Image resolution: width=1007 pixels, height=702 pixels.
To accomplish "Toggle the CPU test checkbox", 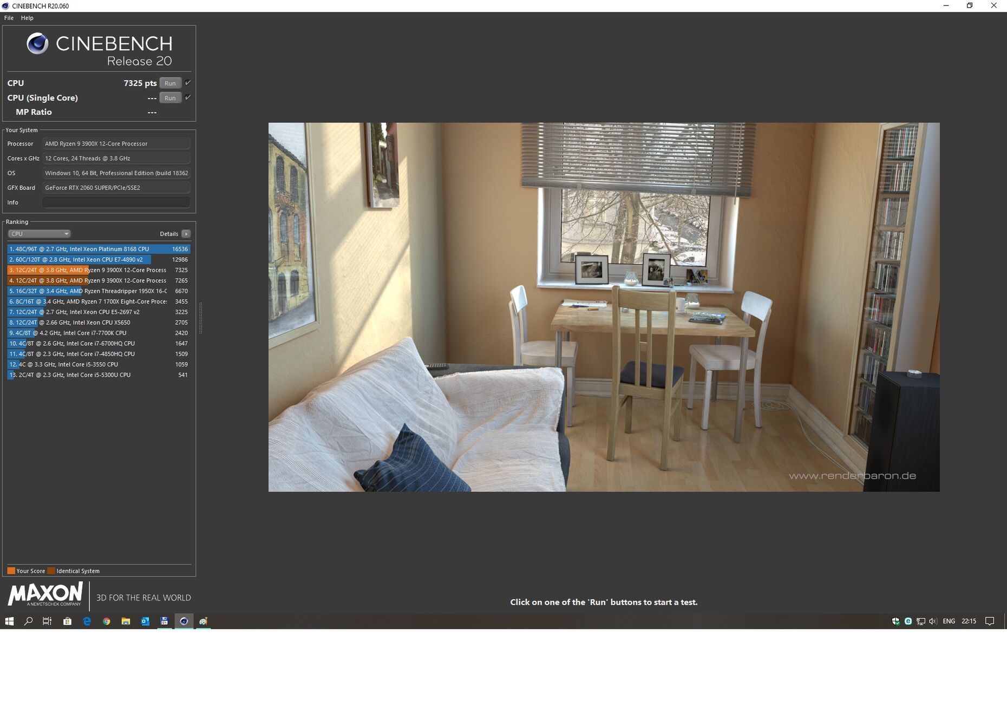I will pyautogui.click(x=188, y=83).
